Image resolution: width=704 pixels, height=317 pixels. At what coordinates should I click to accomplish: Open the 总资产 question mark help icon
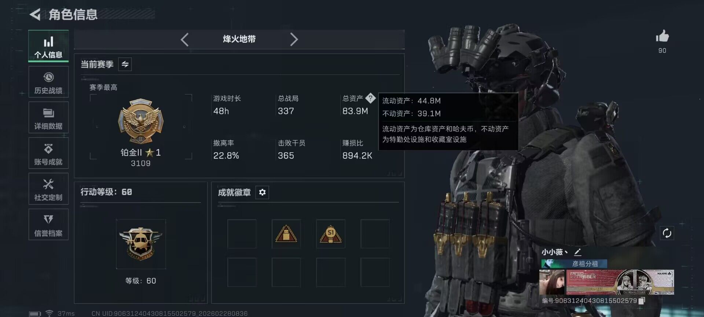[x=370, y=98]
